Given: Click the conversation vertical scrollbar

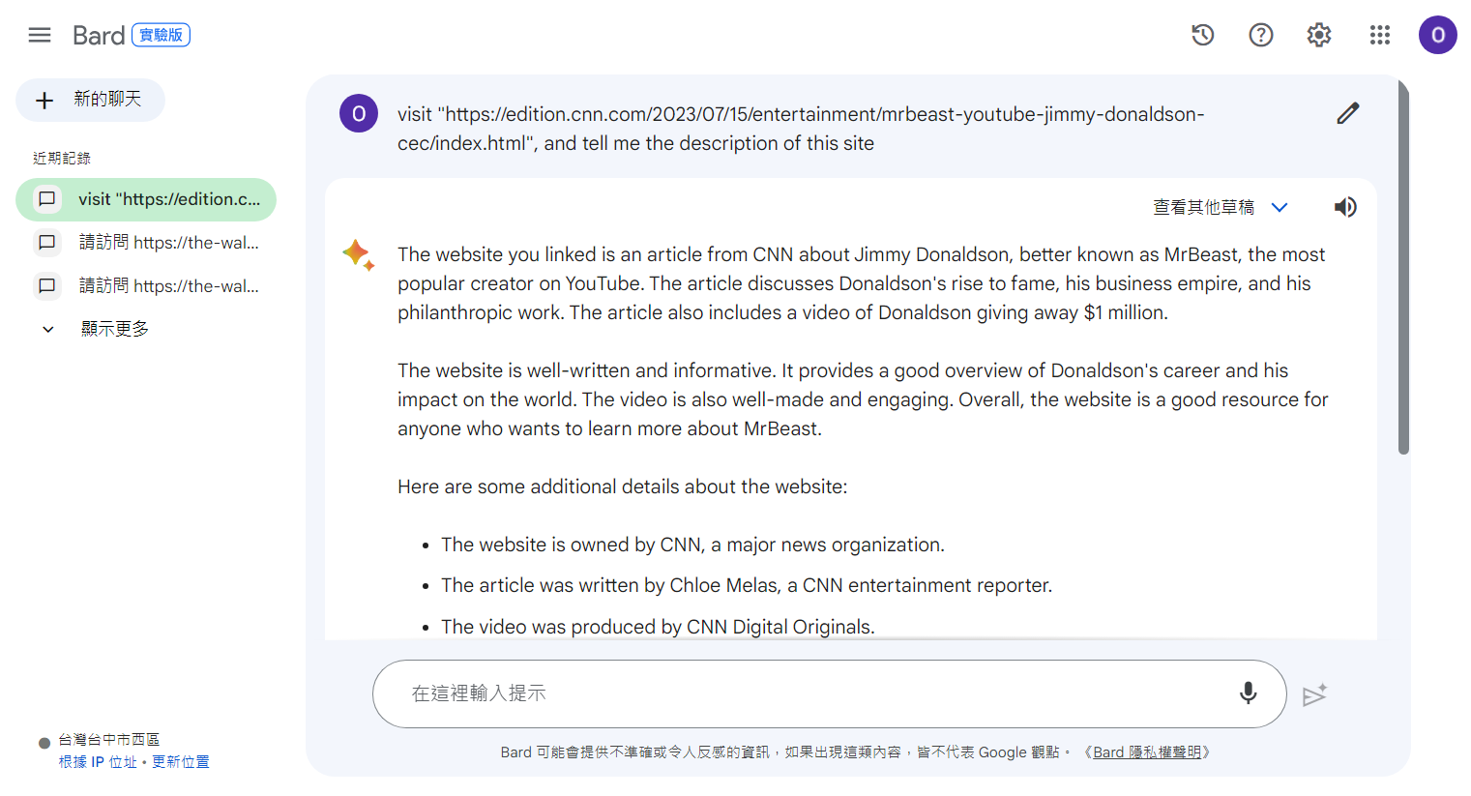Looking at the screenshot, I should (1403, 268).
